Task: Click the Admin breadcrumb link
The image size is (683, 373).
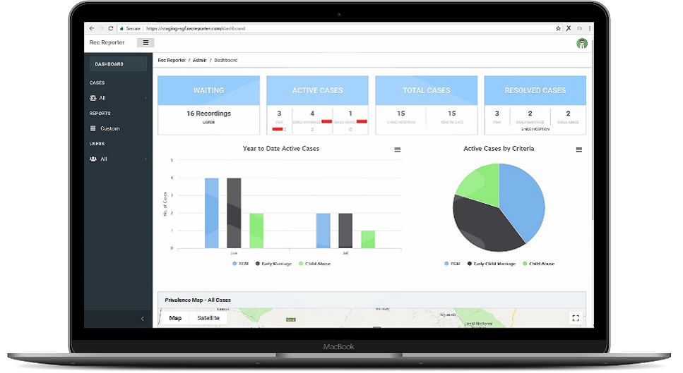Action: point(199,60)
